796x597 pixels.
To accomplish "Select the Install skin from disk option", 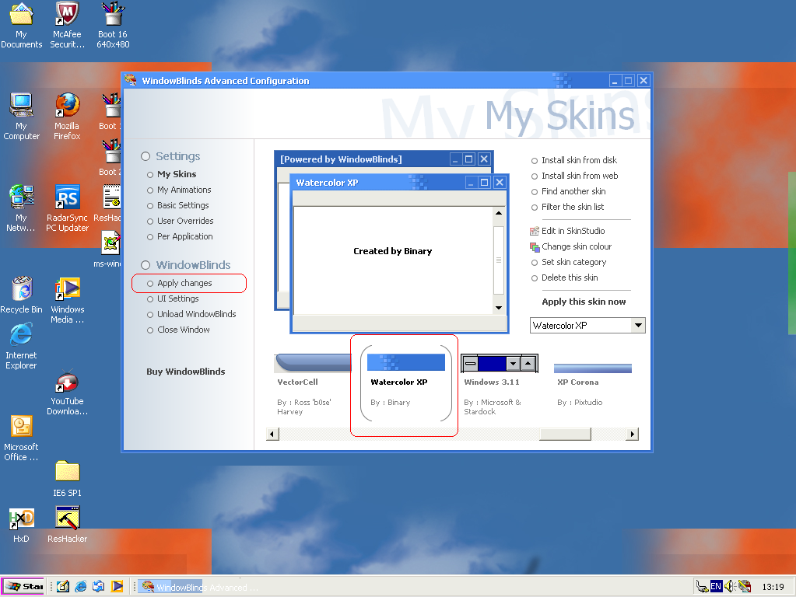I will pyautogui.click(x=573, y=160).
